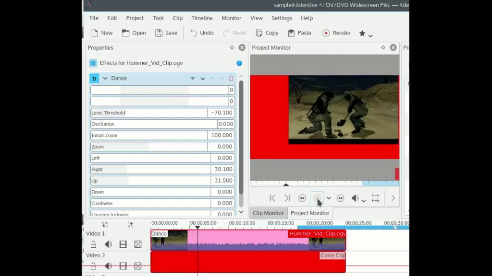The height and width of the screenshot is (276, 492).
Task: Open the Clip menu
Action: pos(178,18)
